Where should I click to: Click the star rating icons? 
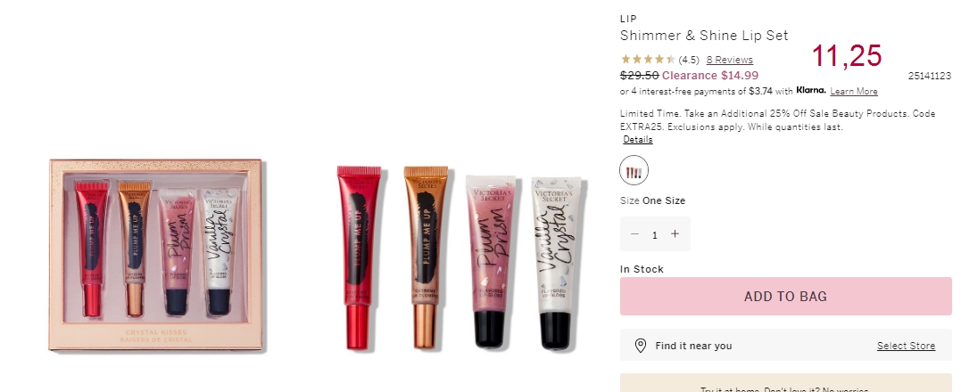pos(648,60)
